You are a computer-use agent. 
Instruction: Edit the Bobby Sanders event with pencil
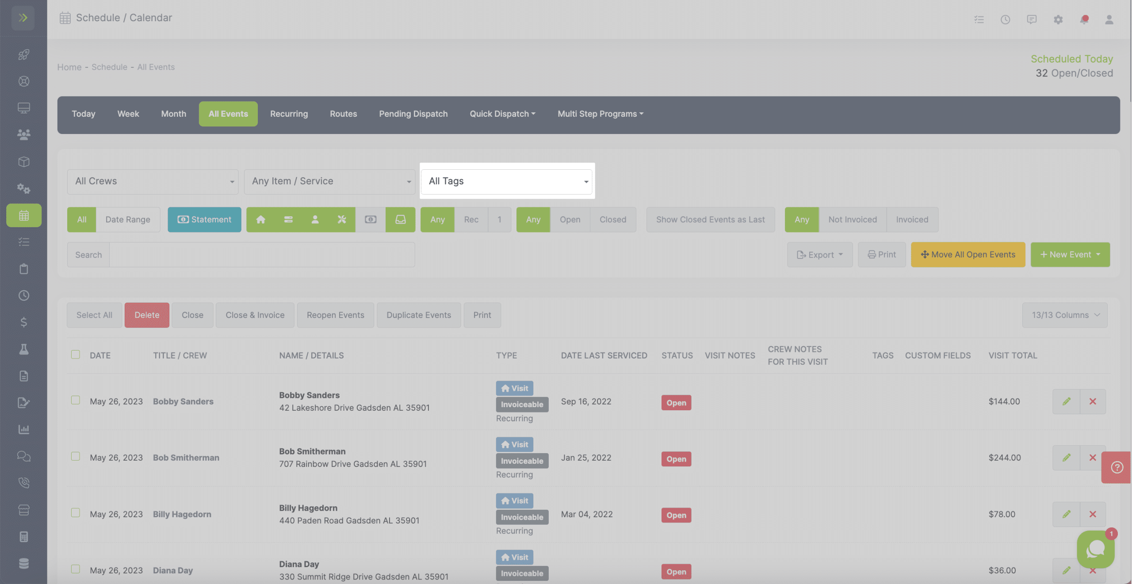[1067, 401]
